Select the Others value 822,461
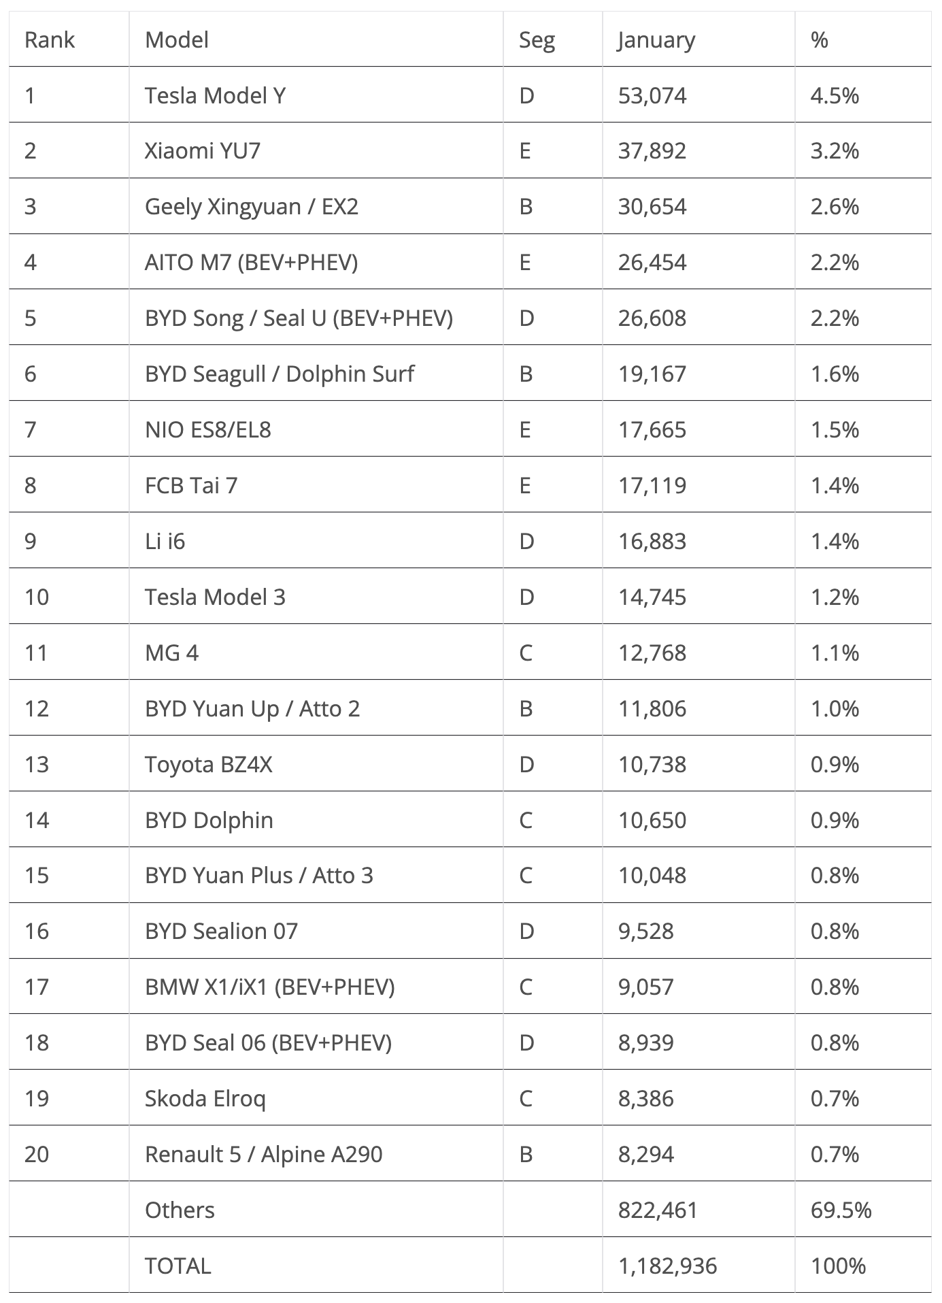The width and height of the screenshot is (942, 1303). click(x=658, y=1210)
